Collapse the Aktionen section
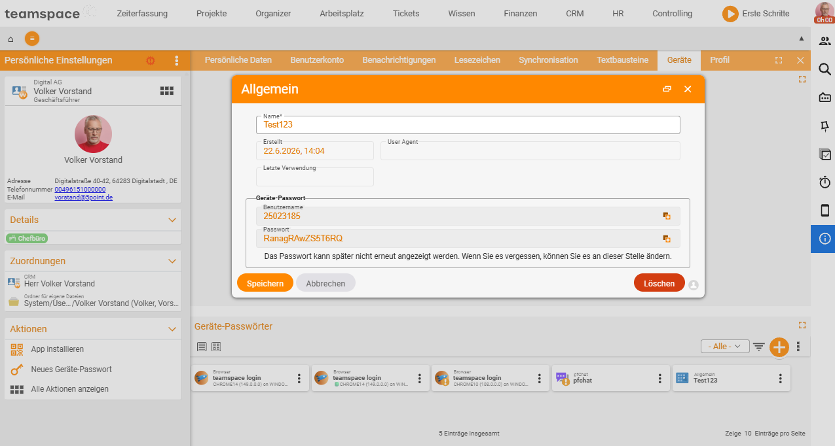This screenshot has width=835, height=446. (x=172, y=329)
